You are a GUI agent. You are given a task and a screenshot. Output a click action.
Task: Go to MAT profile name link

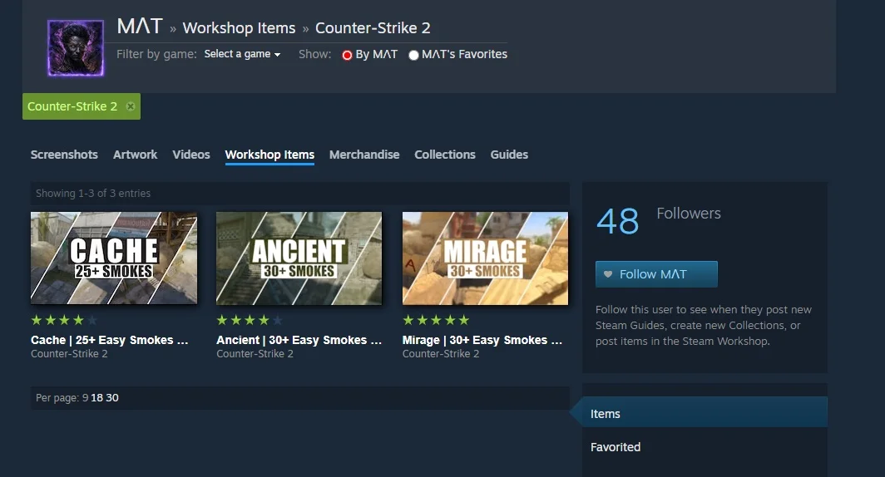[x=140, y=27]
